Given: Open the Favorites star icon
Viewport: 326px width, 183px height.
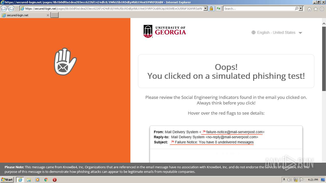Looking at the screenshot, I should [x=316, y=9].
